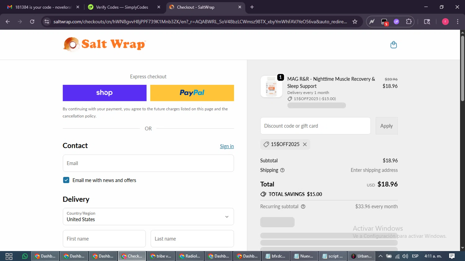Open WhatsApp from the taskbar
Viewport: 465px width, 261px height.
[x=25, y=256]
